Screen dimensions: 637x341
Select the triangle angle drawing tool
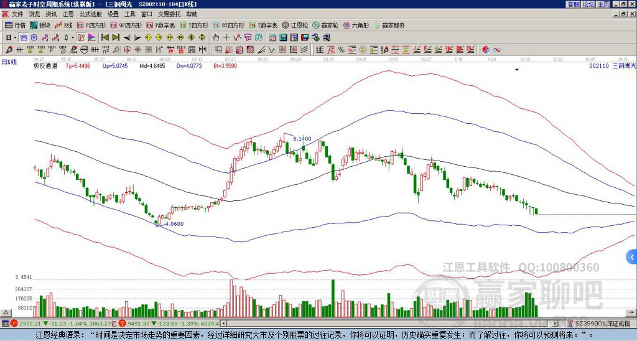(116, 50)
